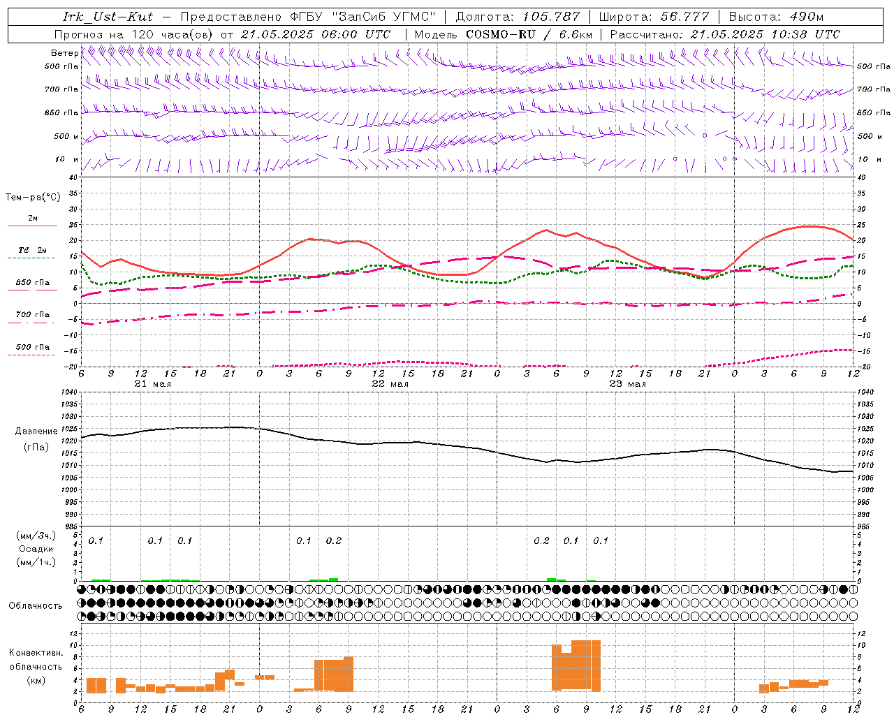Click the 2м temperature legend label
This screenshot has width=894, height=715.
[33, 219]
